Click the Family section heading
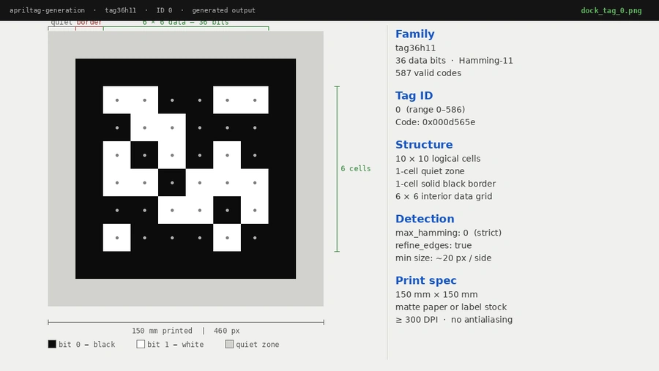The image size is (659, 371). click(x=414, y=34)
